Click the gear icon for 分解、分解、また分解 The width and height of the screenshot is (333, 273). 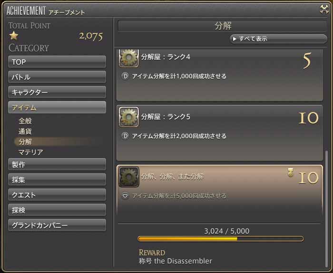(x=129, y=177)
